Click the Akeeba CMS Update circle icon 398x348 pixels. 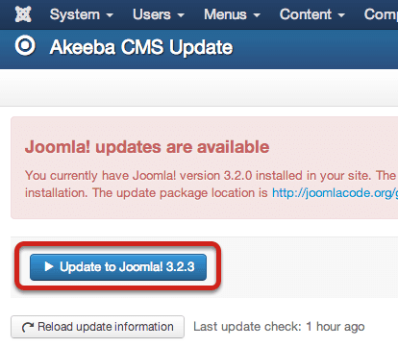tap(25, 45)
